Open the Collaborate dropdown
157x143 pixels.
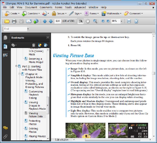[46, 13]
